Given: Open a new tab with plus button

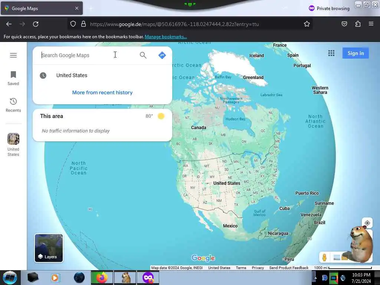Looking at the screenshot, I should click(91, 8).
